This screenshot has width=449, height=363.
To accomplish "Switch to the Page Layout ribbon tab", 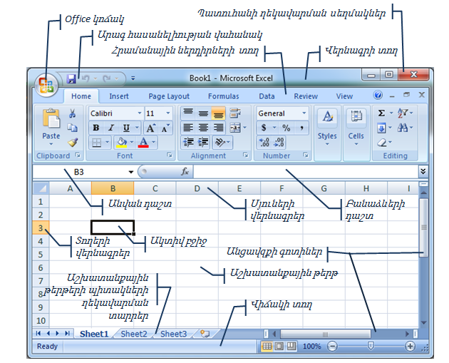I will coord(169,96).
